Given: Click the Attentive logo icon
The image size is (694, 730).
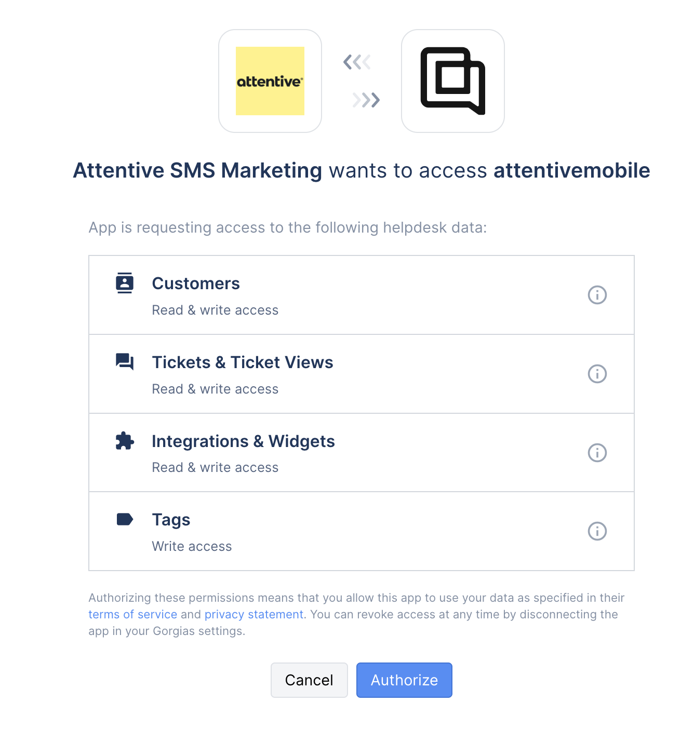Looking at the screenshot, I should click(x=270, y=81).
